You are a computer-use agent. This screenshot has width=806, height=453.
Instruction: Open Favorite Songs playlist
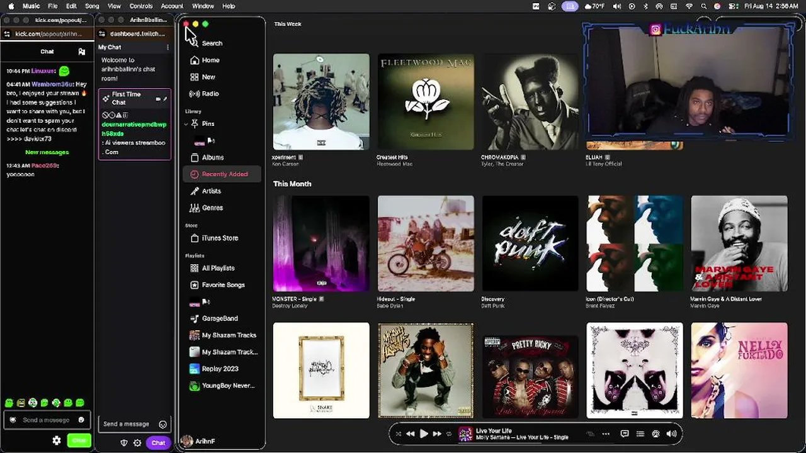(222, 285)
